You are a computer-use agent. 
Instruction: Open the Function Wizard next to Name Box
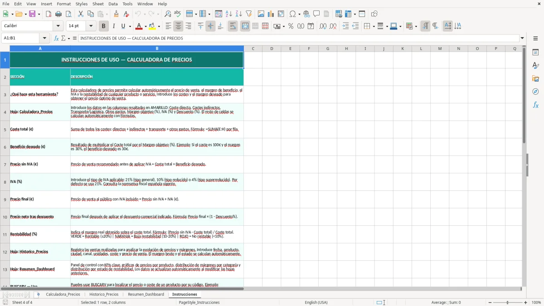57,39
